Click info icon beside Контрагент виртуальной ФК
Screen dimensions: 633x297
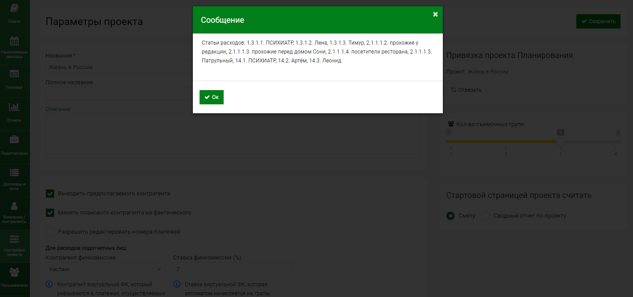49,285
